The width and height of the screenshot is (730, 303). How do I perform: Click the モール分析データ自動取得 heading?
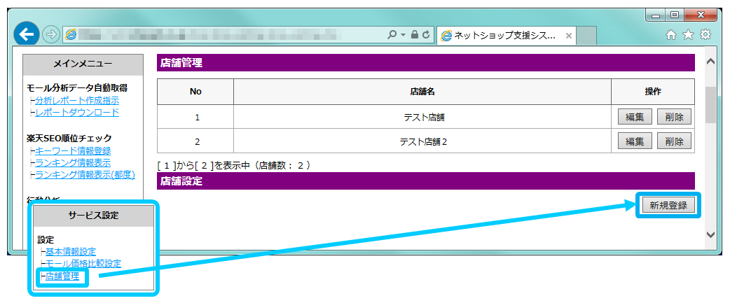pyautogui.click(x=77, y=87)
